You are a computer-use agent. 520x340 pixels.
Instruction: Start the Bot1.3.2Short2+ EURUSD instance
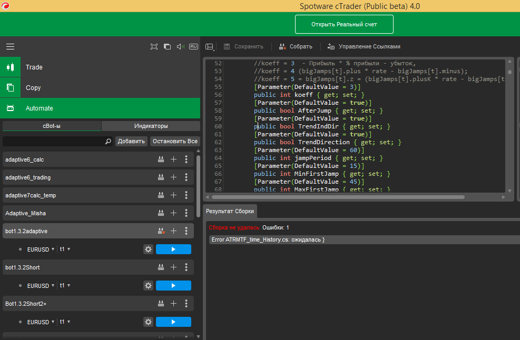[x=173, y=322]
